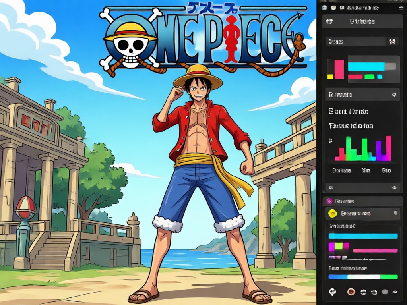Click the icon at right end of the input field
Viewport: 407px width, 305px height.
(392, 41)
